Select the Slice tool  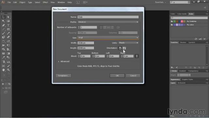point(8,66)
